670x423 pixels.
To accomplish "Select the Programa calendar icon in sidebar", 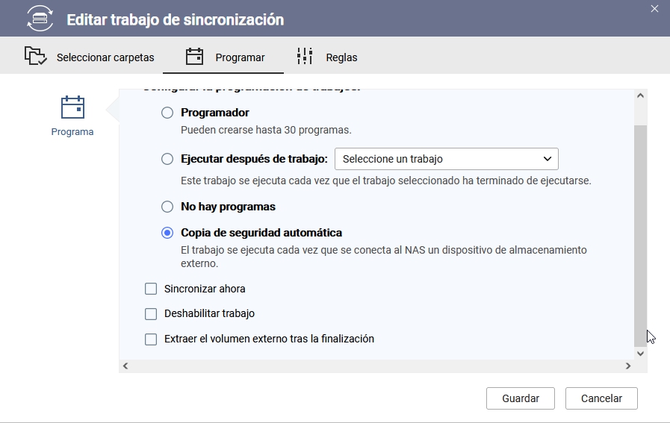I will tap(72, 108).
